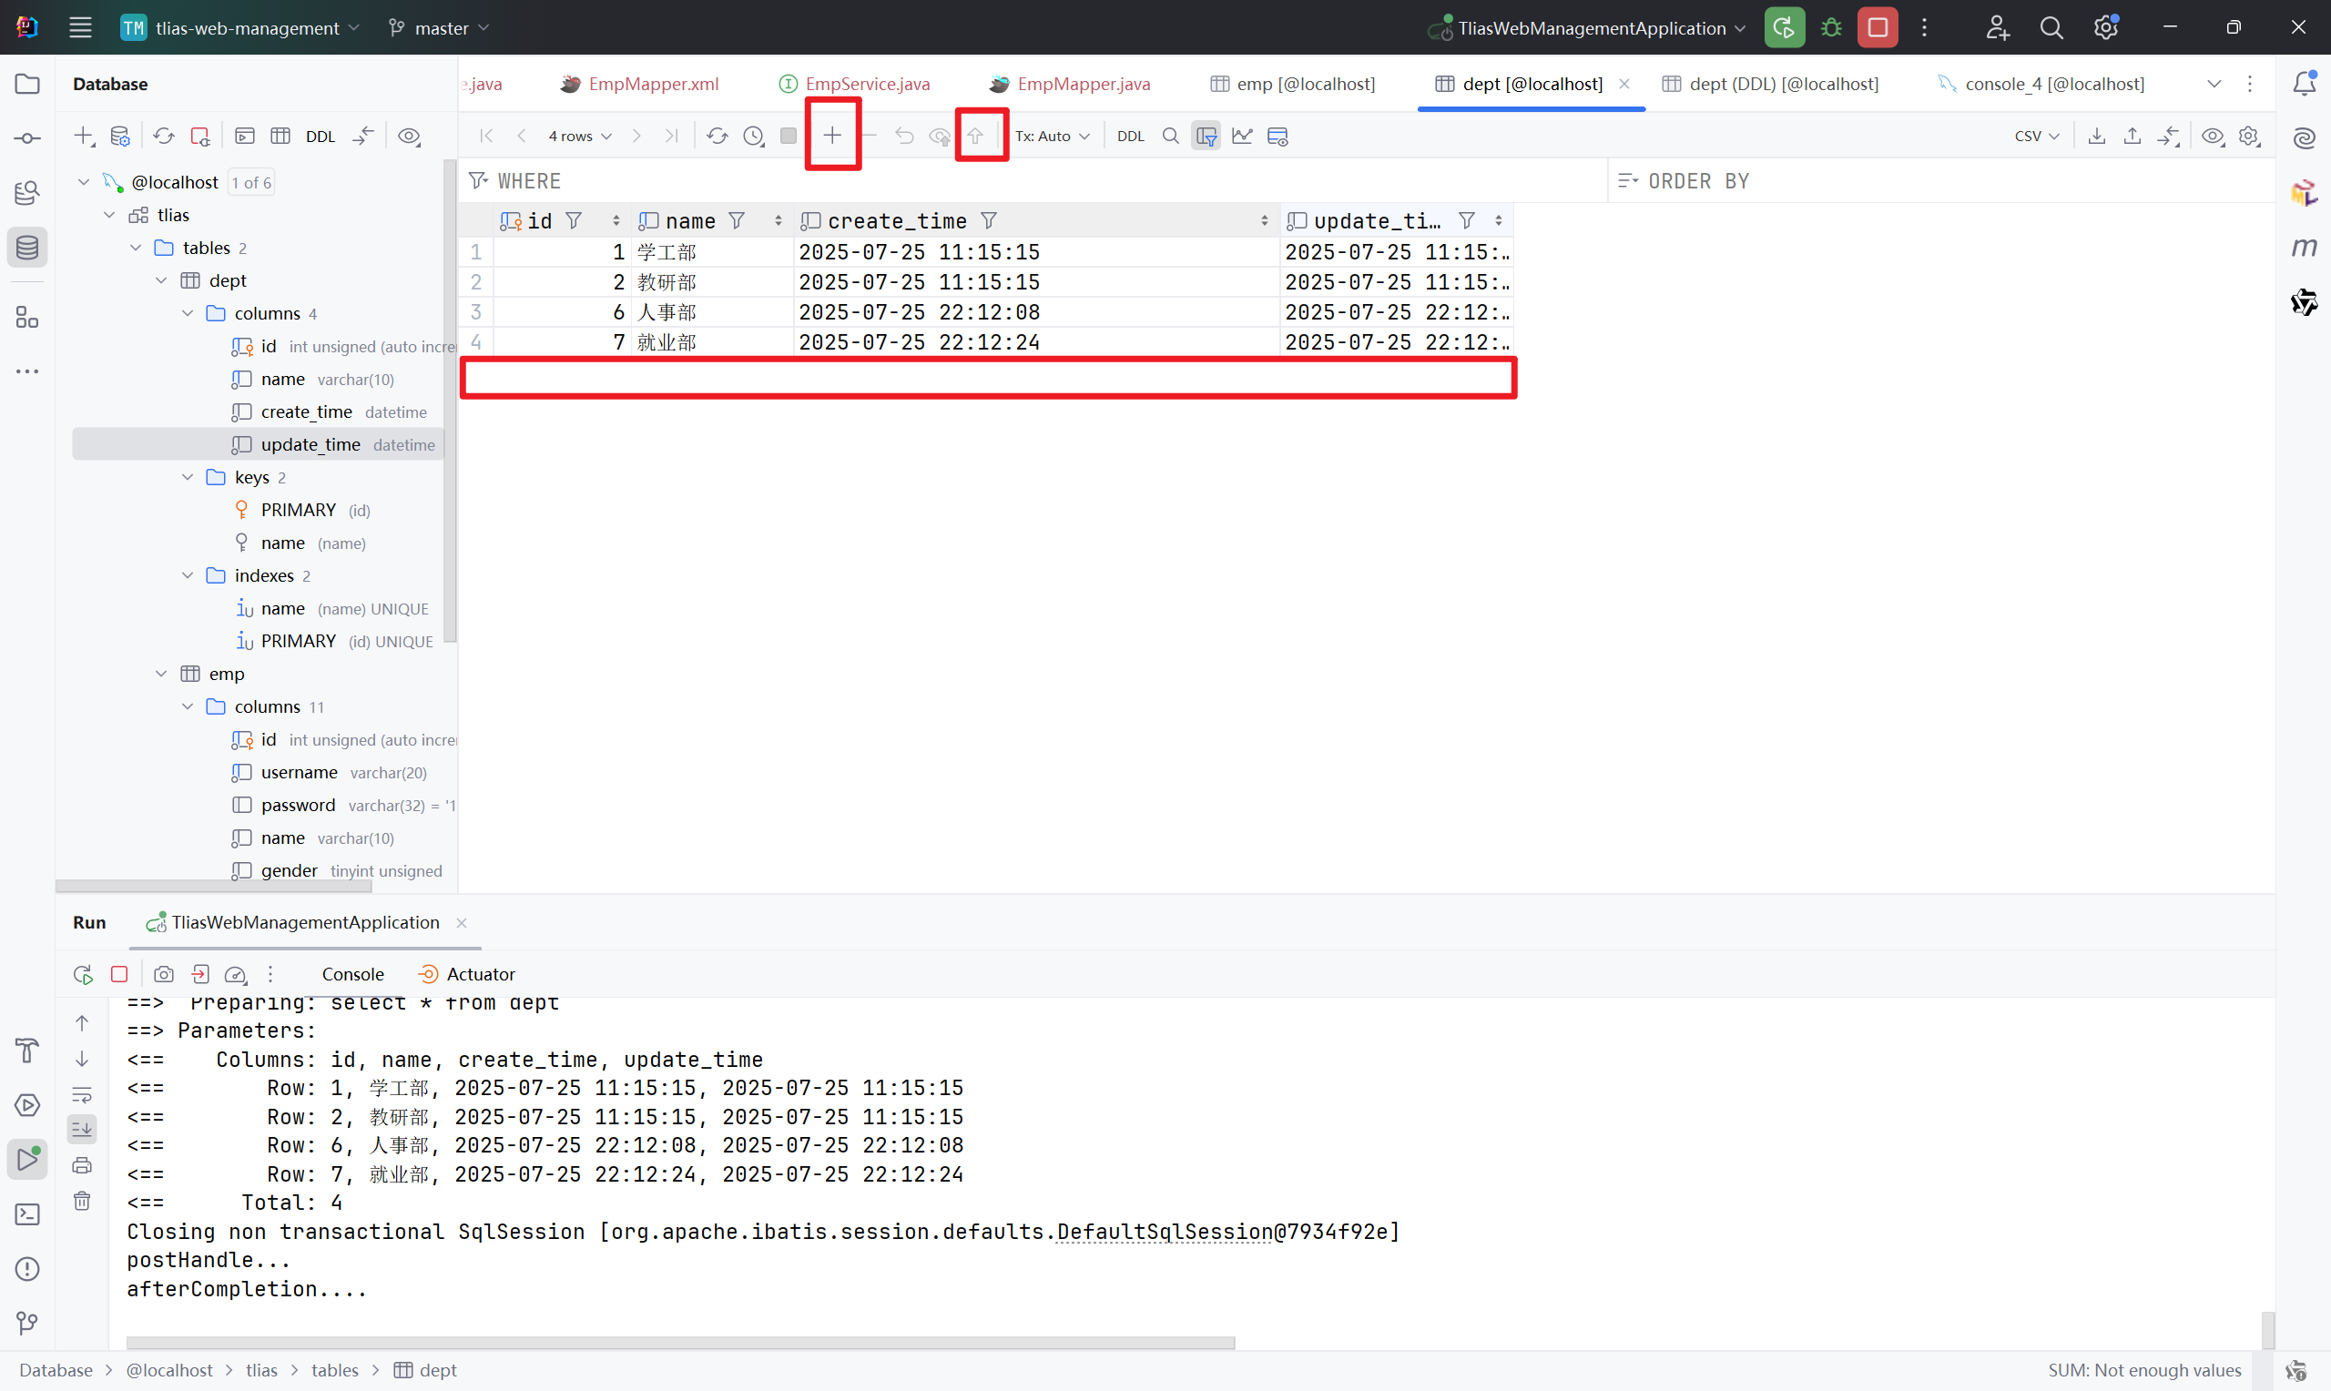This screenshot has height=1391, width=2331.
Task: Open the CSV export format dropdown
Action: click(2036, 136)
